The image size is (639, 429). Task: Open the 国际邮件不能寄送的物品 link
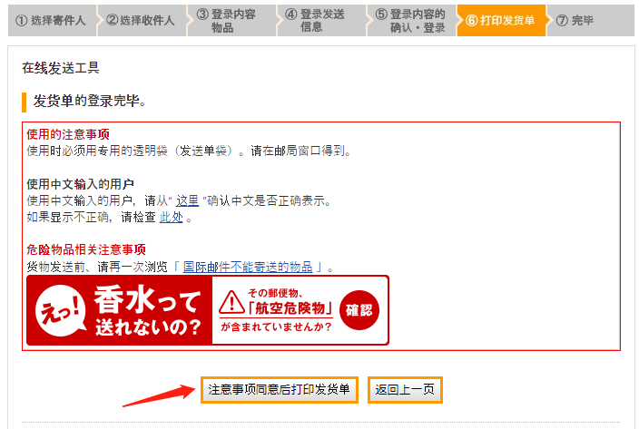click(x=248, y=267)
